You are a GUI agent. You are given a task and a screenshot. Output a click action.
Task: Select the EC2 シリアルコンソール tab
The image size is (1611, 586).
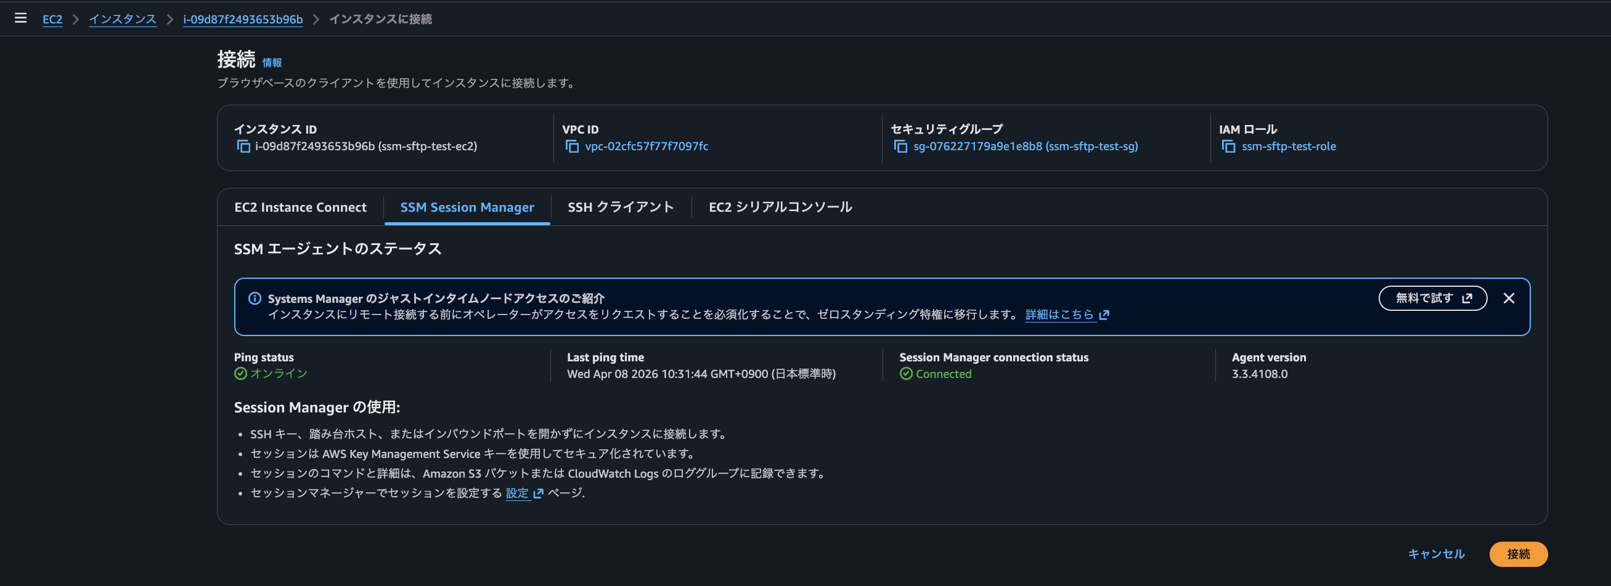(x=780, y=207)
